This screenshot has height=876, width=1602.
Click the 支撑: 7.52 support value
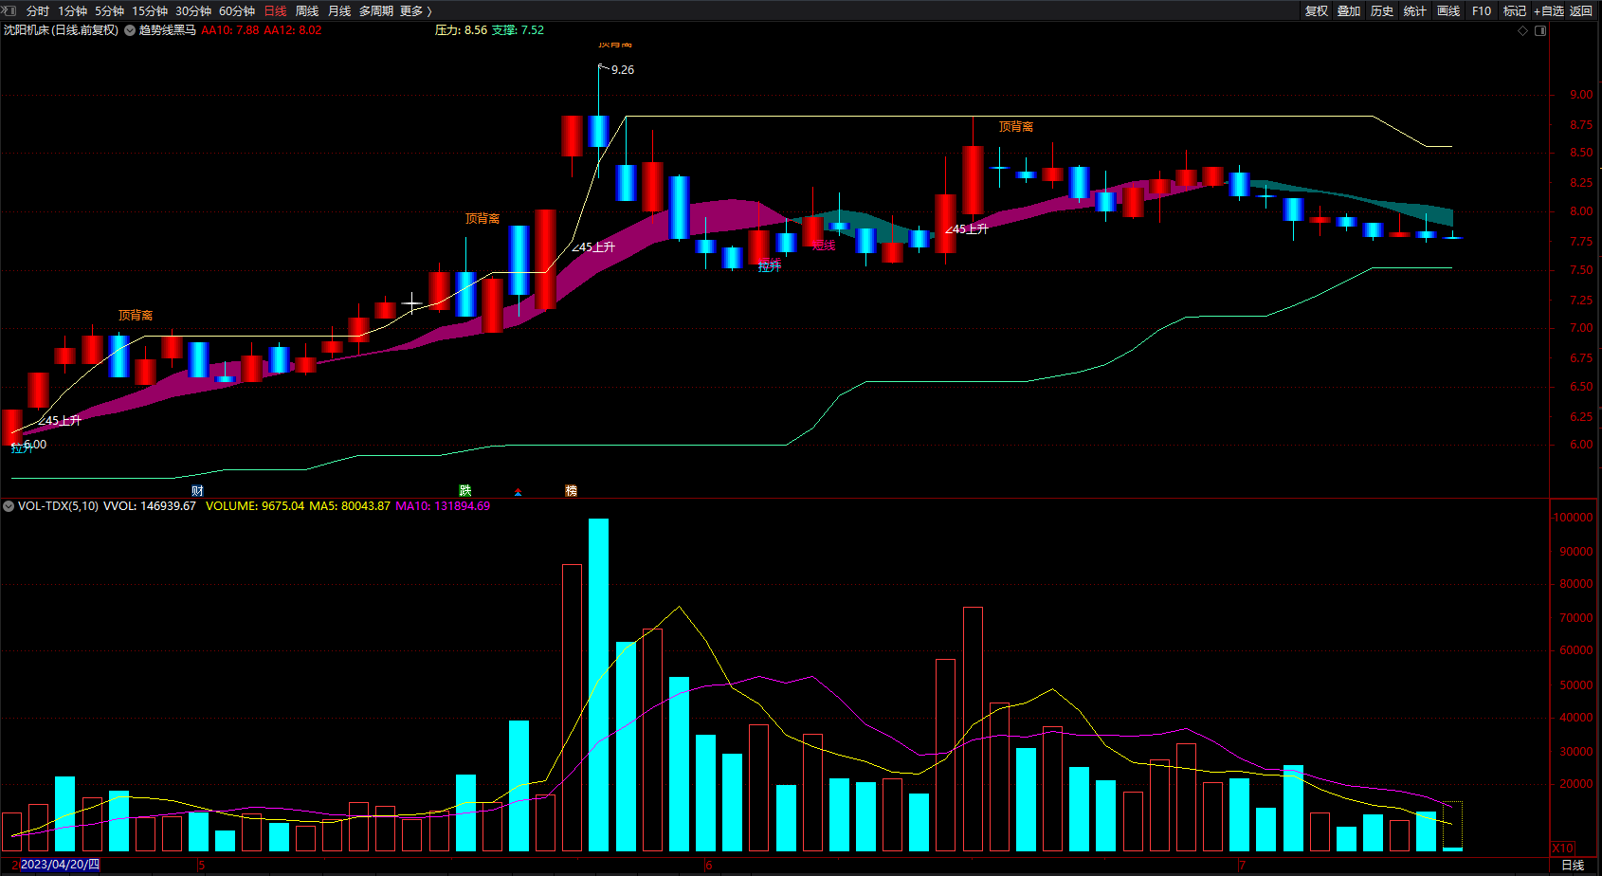tap(518, 30)
